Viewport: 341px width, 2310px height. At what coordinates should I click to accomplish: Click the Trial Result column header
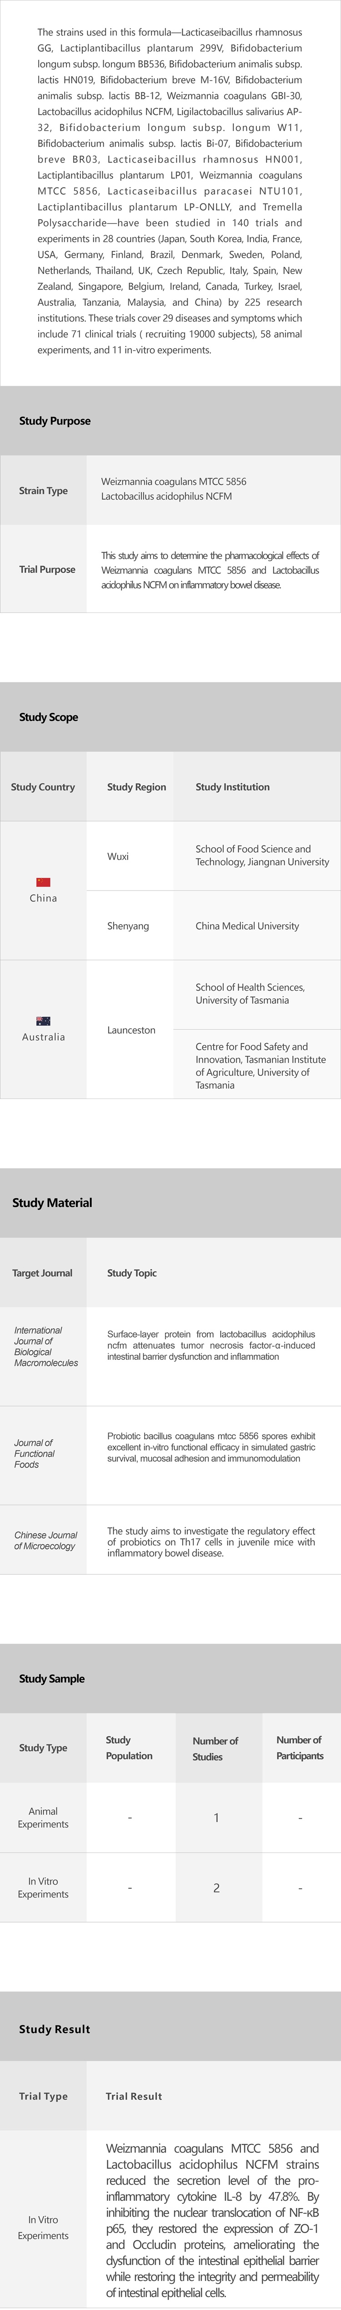134,2096
